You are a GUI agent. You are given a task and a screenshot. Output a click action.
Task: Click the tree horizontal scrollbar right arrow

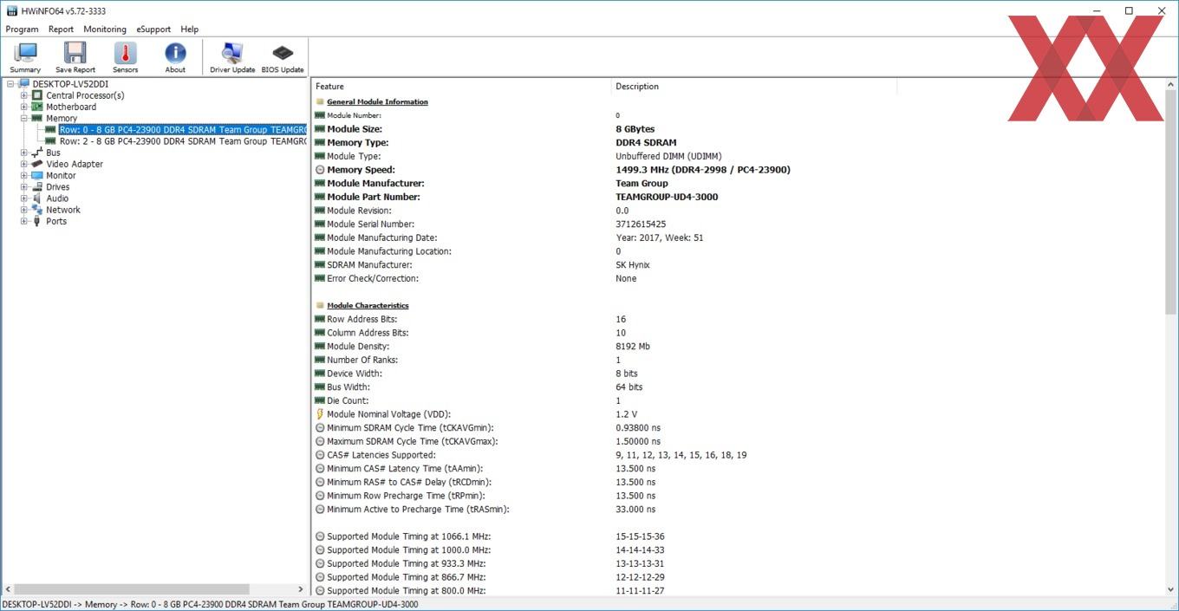pyautogui.click(x=301, y=589)
